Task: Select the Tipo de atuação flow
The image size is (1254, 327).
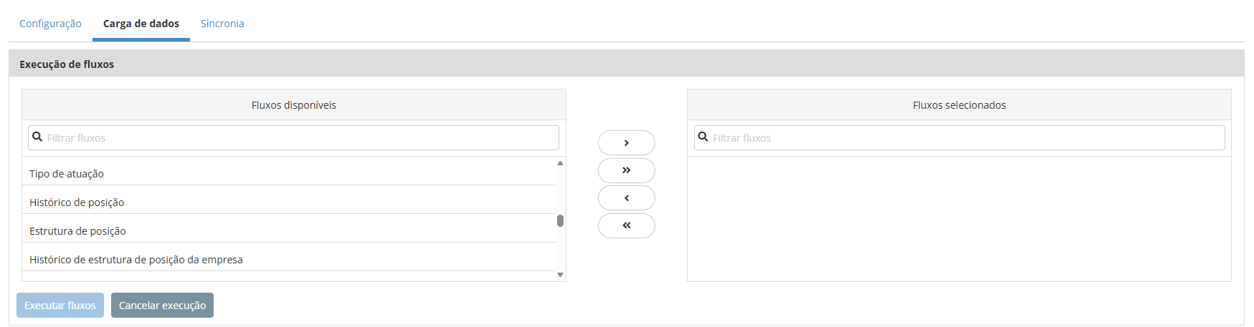Action: tap(67, 174)
